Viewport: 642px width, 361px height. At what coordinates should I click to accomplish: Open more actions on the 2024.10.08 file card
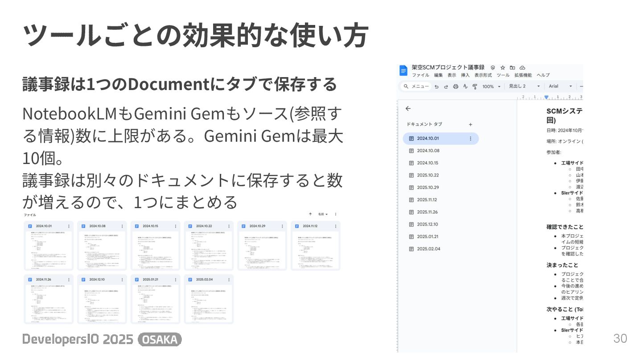pyautogui.click(x=122, y=226)
